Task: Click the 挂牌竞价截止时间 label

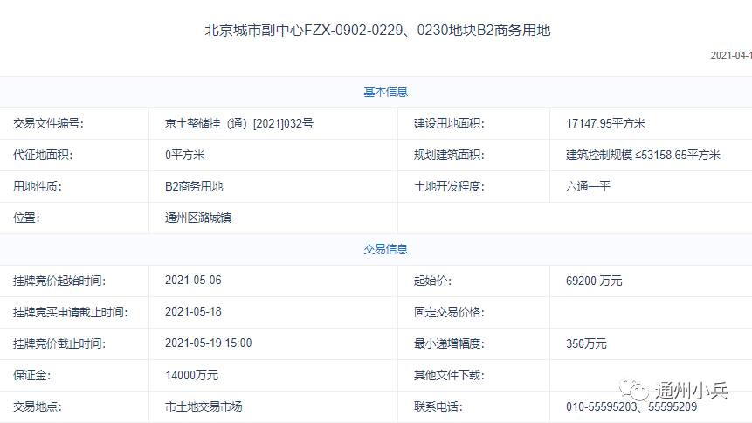Action: (x=59, y=343)
